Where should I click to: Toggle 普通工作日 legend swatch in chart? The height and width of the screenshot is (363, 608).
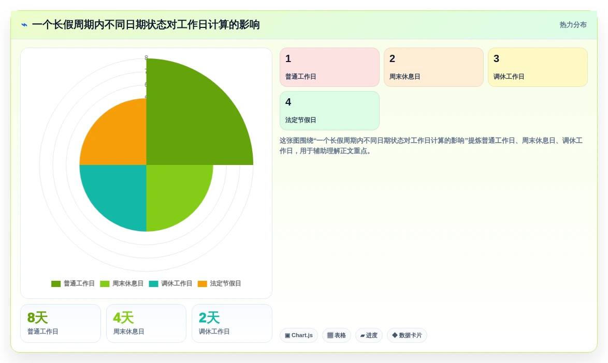click(56, 284)
